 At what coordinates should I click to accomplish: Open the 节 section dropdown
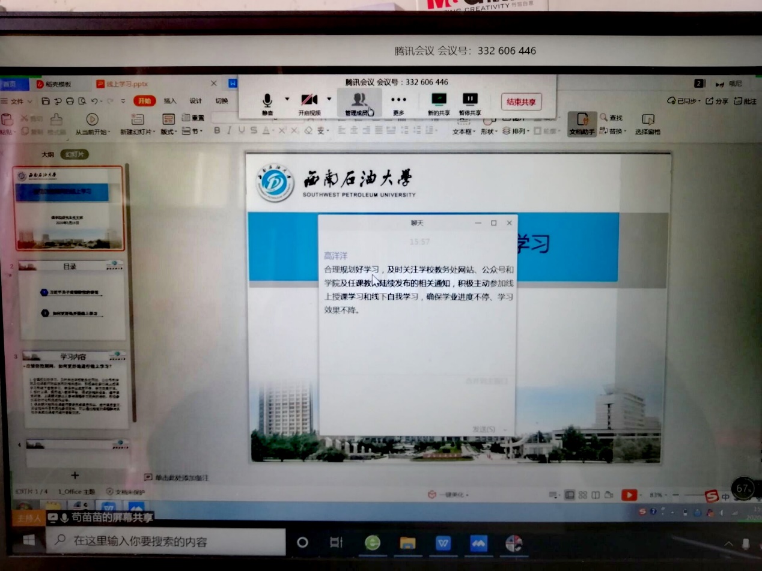191,130
